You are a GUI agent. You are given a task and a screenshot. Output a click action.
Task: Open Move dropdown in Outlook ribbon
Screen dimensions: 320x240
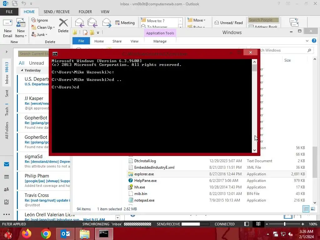click(197, 20)
